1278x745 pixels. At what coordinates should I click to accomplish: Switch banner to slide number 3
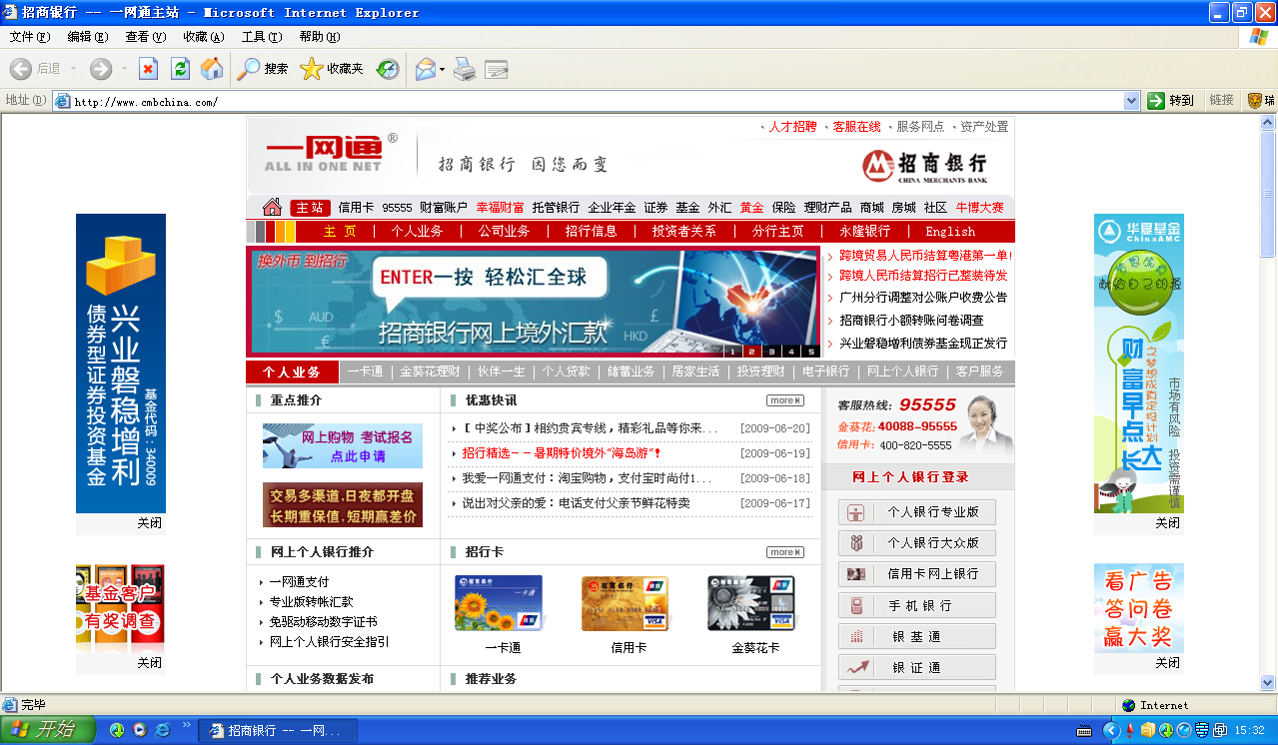(771, 352)
